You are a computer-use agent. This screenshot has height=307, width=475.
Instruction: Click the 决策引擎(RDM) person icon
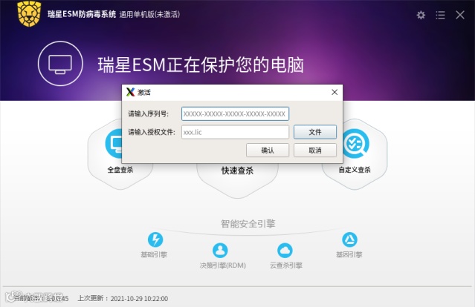220,250
